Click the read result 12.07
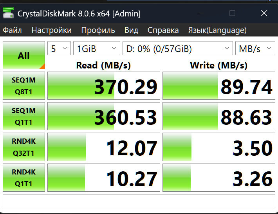Screen dimensions: 278x214 104,147
